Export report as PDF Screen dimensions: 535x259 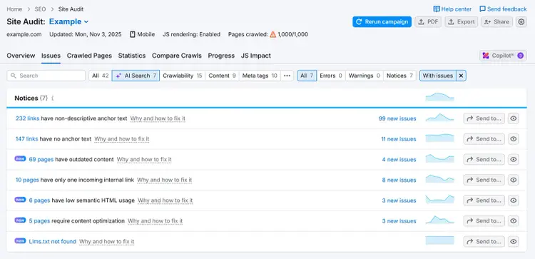pos(428,22)
